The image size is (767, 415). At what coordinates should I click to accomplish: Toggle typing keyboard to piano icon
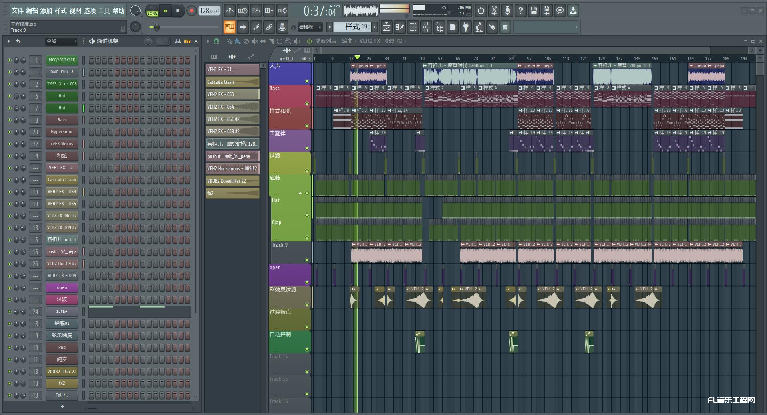[x=229, y=27]
